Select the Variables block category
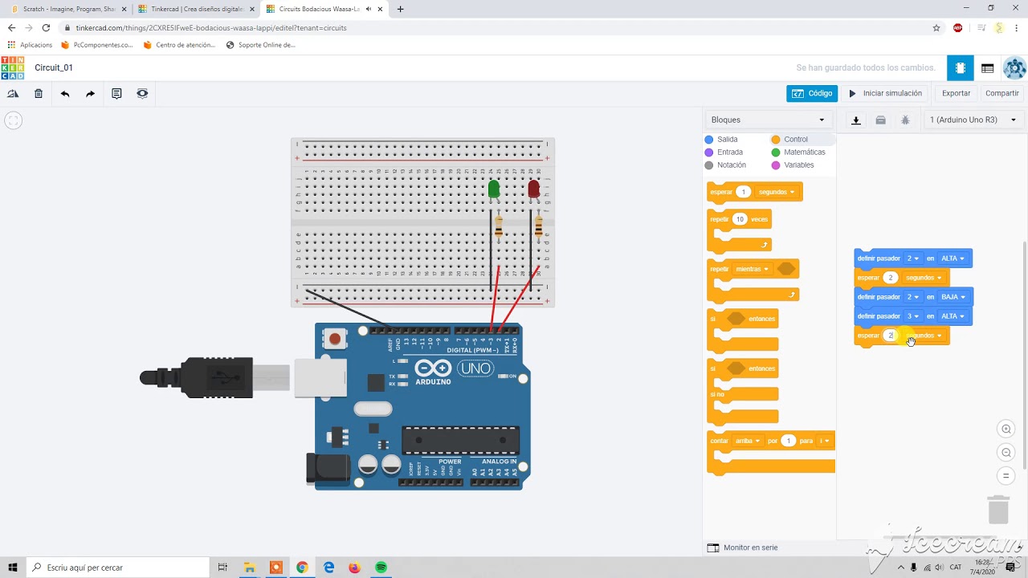Image resolution: width=1028 pixels, height=578 pixels. tap(793, 165)
